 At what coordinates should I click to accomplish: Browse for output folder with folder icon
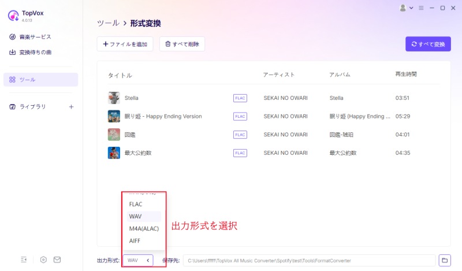[x=445, y=261]
